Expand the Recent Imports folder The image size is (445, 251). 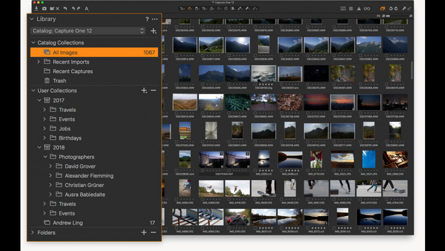coord(38,62)
